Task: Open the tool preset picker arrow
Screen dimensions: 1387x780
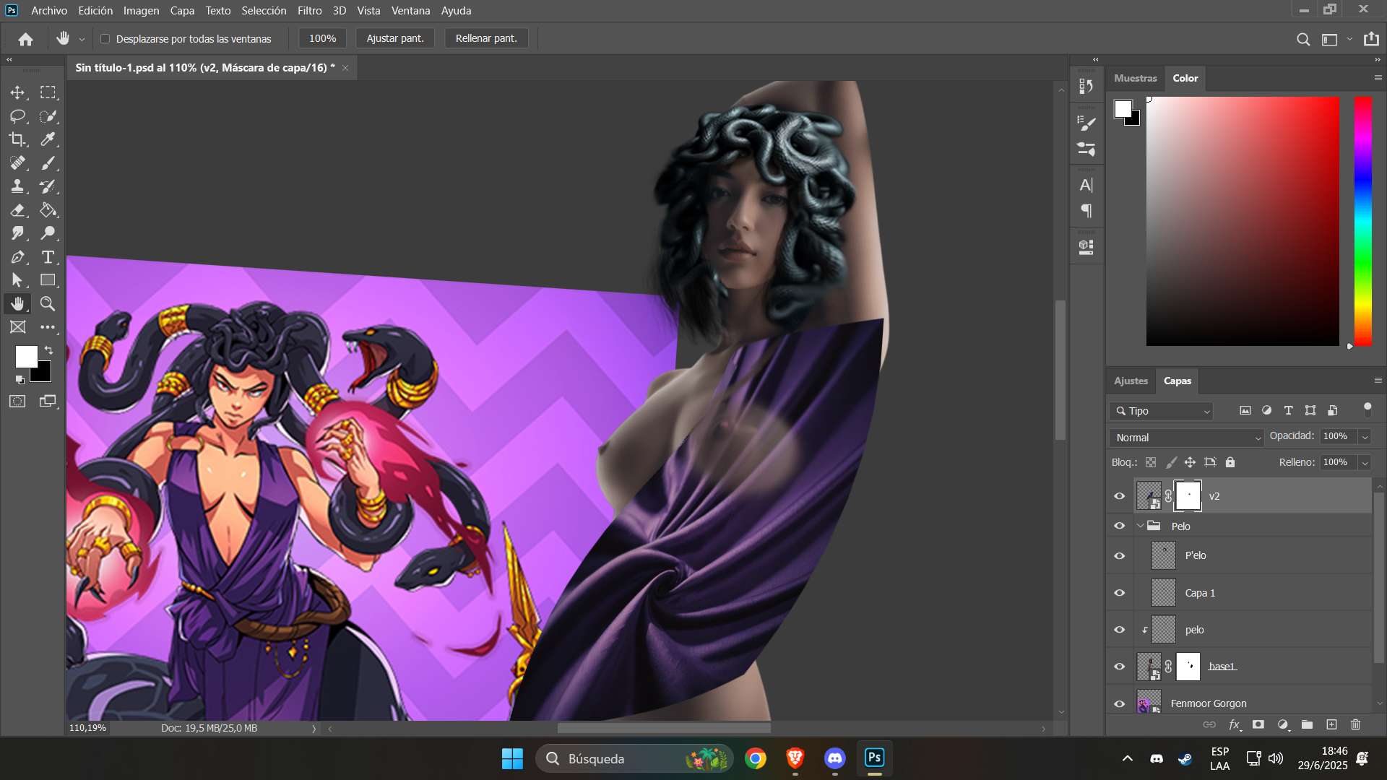Action: coord(82,39)
